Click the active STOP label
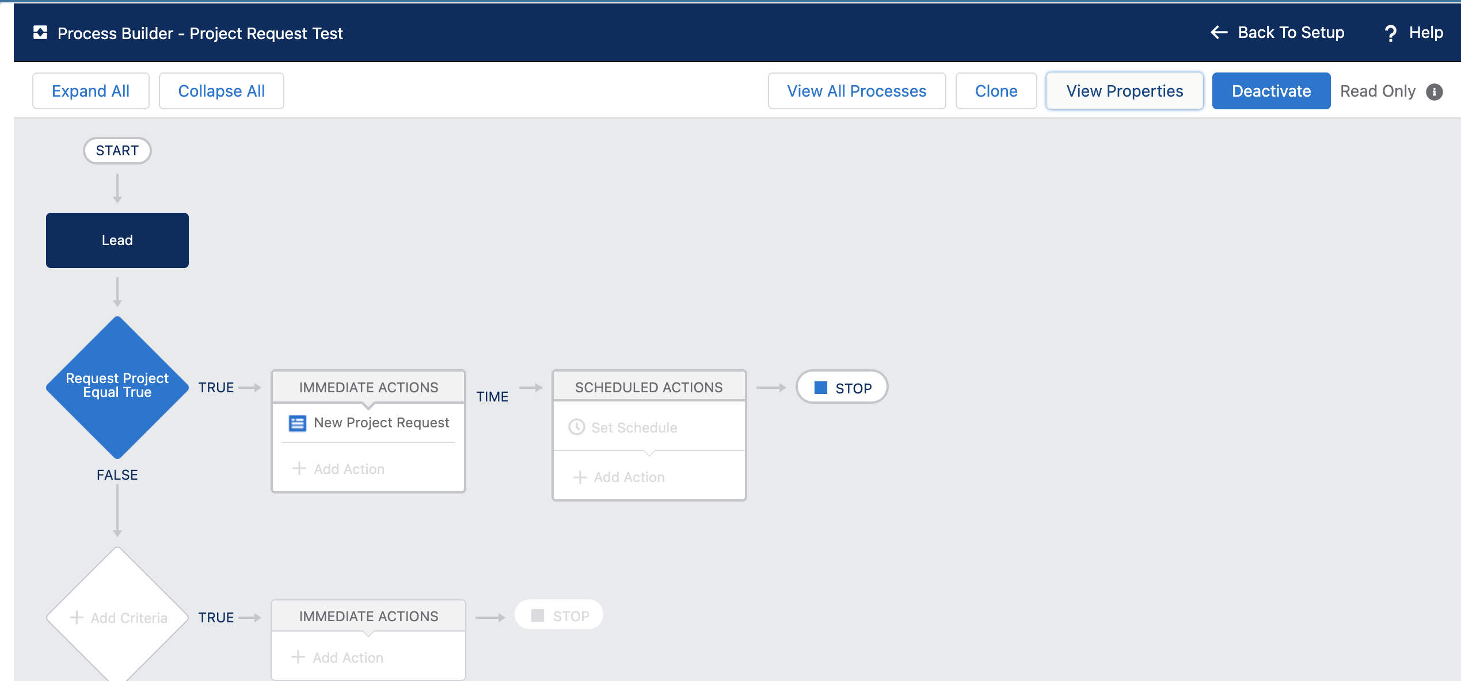The height and width of the screenshot is (681, 1461). pyautogui.click(x=854, y=389)
